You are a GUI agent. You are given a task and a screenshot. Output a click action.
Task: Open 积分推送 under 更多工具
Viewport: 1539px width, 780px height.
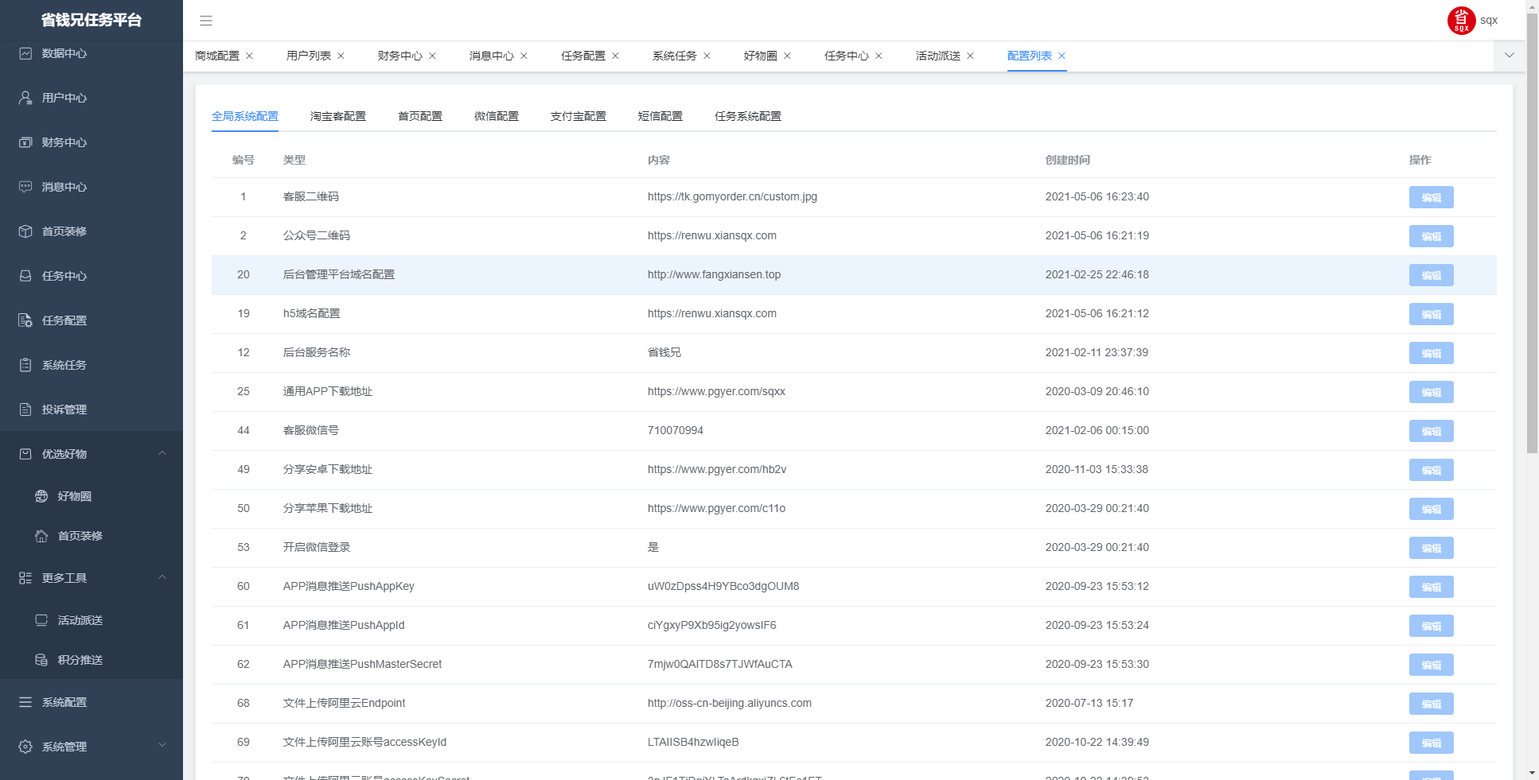pyautogui.click(x=80, y=660)
